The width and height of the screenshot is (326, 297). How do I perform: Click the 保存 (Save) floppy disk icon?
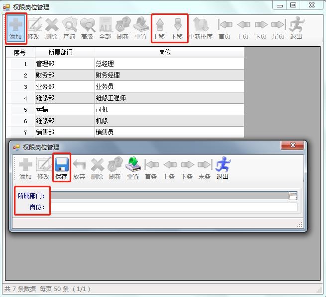pyautogui.click(x=62, y=168)
